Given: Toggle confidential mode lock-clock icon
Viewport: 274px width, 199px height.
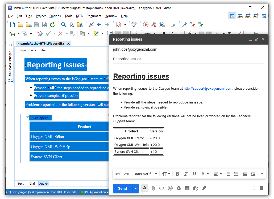Looking at the screenshot, I should [x=196, y=188].
